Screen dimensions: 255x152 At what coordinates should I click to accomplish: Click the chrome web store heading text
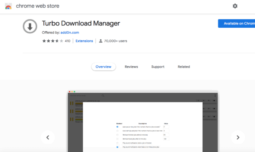point(37,6)
